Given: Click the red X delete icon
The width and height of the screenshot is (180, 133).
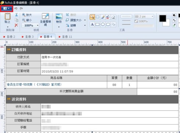Looking at the screenshot, I should coord(16,25).
